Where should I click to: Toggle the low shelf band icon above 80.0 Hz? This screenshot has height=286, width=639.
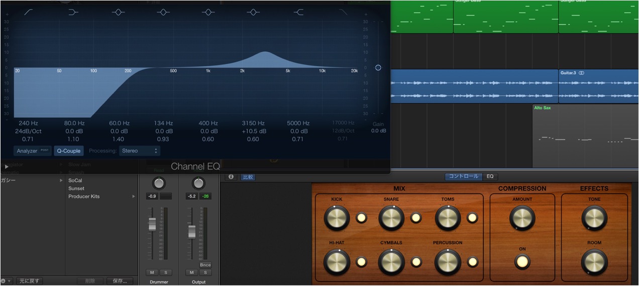pos(73,12)
